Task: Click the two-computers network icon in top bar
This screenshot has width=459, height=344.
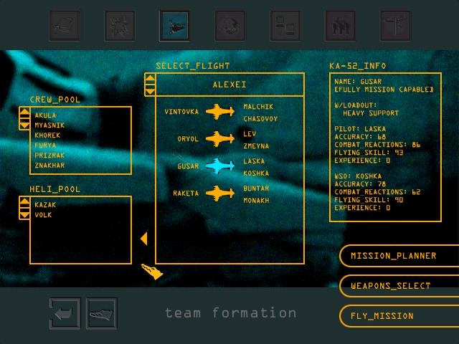Action: [x=285, y=25]
